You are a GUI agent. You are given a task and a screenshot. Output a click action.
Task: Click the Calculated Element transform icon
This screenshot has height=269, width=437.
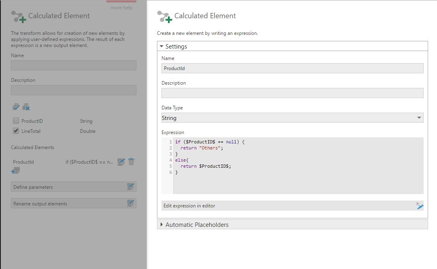pyautogui.click(x=17, y=16)
